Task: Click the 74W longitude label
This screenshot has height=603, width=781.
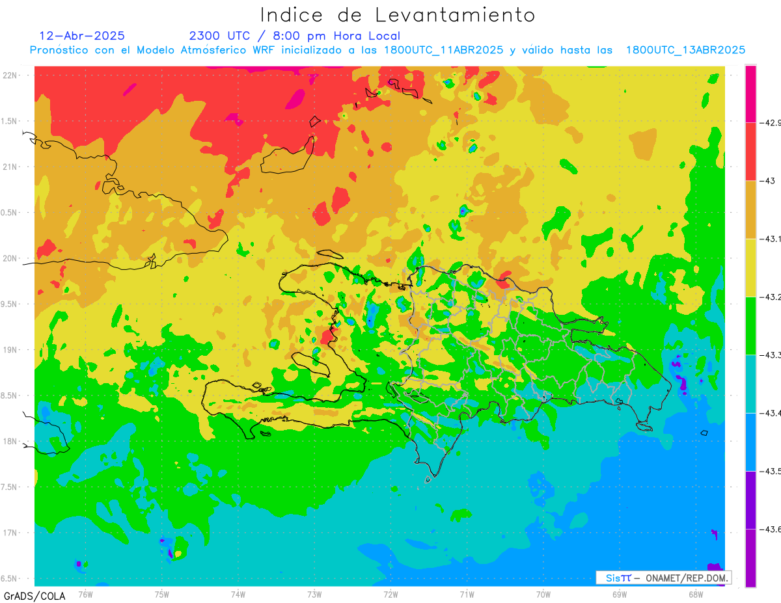Action: [x=238, y=594]
